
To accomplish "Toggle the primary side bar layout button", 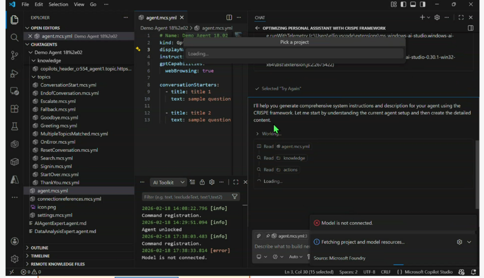I will (403, 4).
